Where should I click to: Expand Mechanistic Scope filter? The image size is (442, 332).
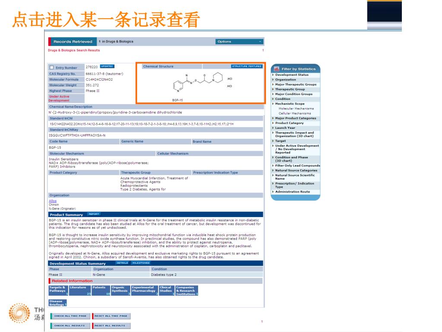coord(290,104)
